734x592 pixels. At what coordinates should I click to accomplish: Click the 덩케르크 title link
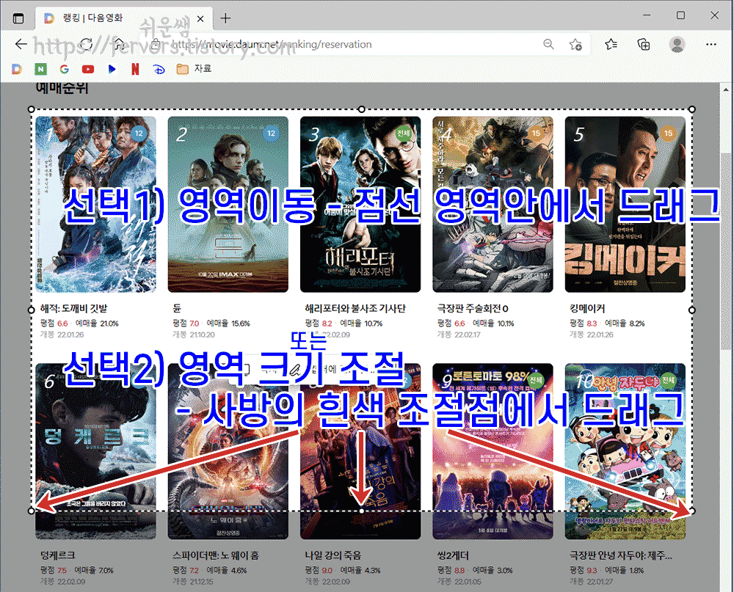(x=57, y=555)
